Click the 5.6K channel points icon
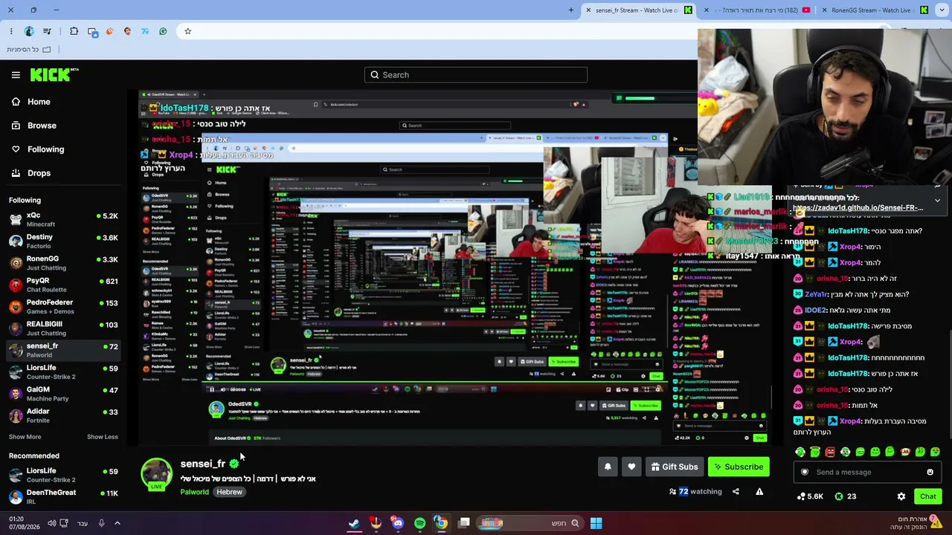 pyautogui.click(x=810, y=496)
